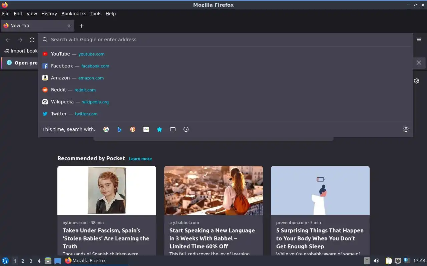Click the 17:44 clock in taskbar
The width and height of the screenshot is (427, 266).
tap(419, 261)
